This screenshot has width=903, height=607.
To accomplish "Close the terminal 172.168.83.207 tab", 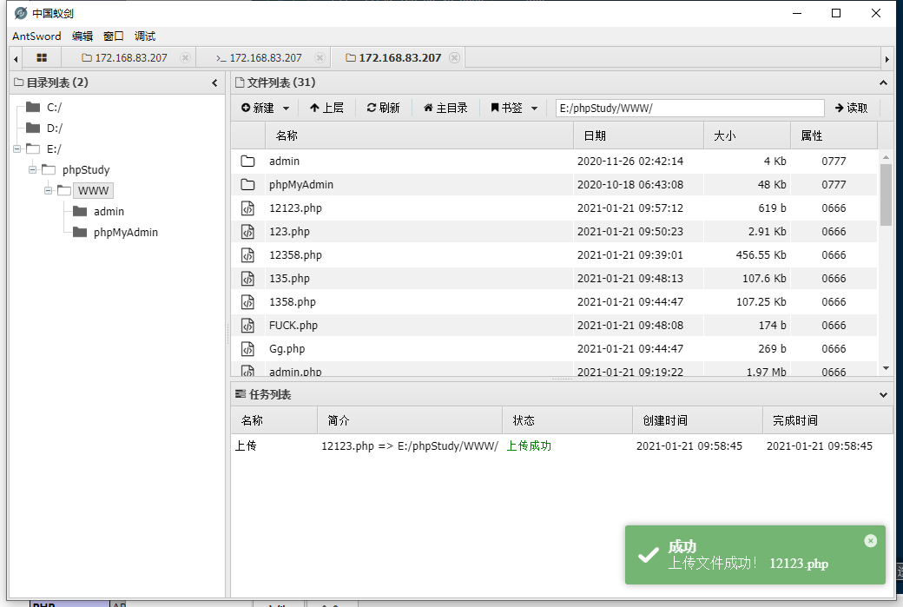I will (320, 57).
